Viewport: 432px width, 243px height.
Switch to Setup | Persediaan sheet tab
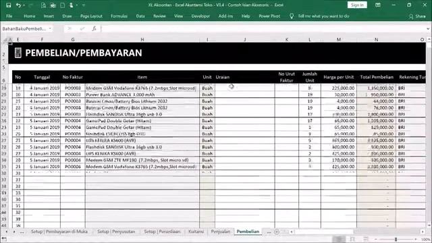(x=162, y=232)
